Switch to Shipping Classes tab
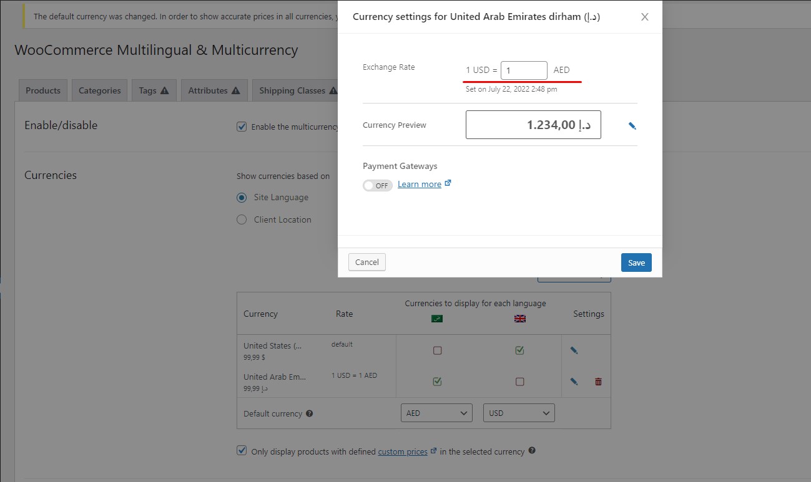This screenshot has width=811, height=482. [295, 90]
